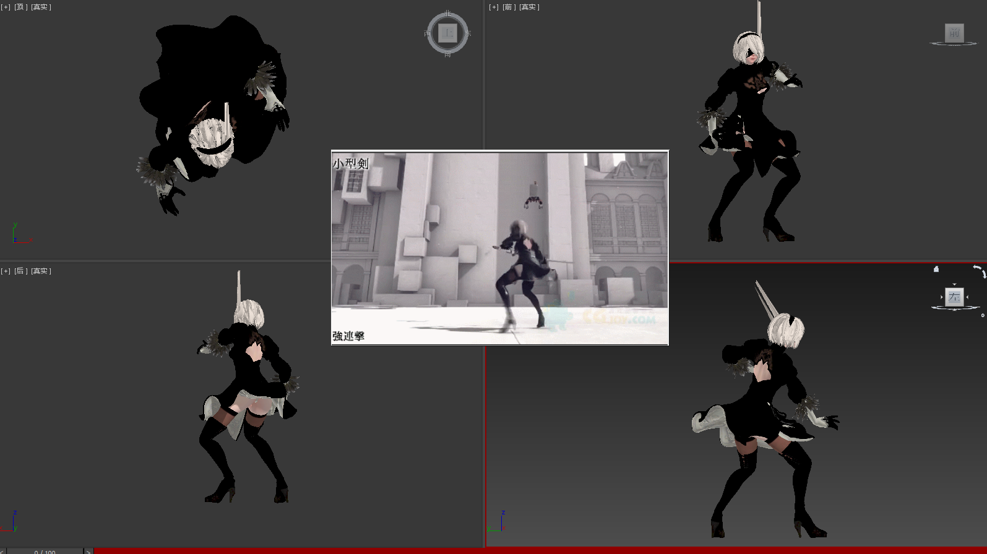Image resolution: width=987 pixels, height=554 pixels.
Task: Click the 南 compass label on the top ViewCube
Action: (x=447, y=54)
